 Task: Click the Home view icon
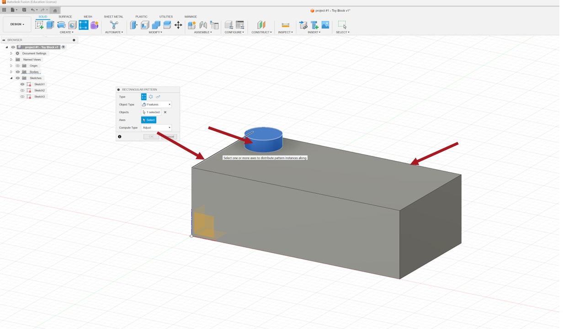tap(55, 10)
